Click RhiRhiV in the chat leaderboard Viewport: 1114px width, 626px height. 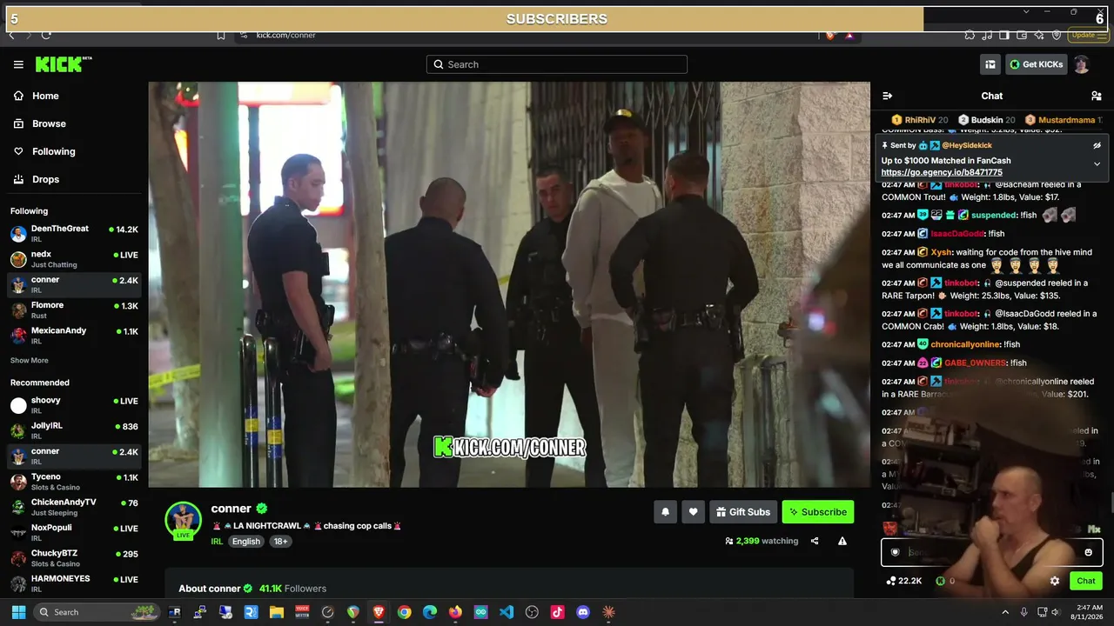coord(920,120)
